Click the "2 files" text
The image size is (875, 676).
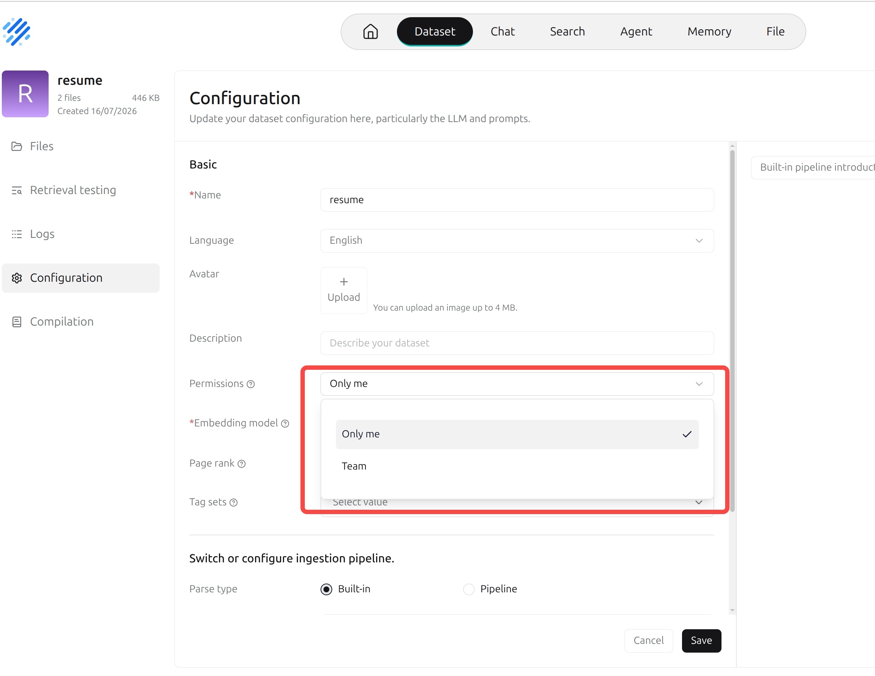[x=69, y=98]
